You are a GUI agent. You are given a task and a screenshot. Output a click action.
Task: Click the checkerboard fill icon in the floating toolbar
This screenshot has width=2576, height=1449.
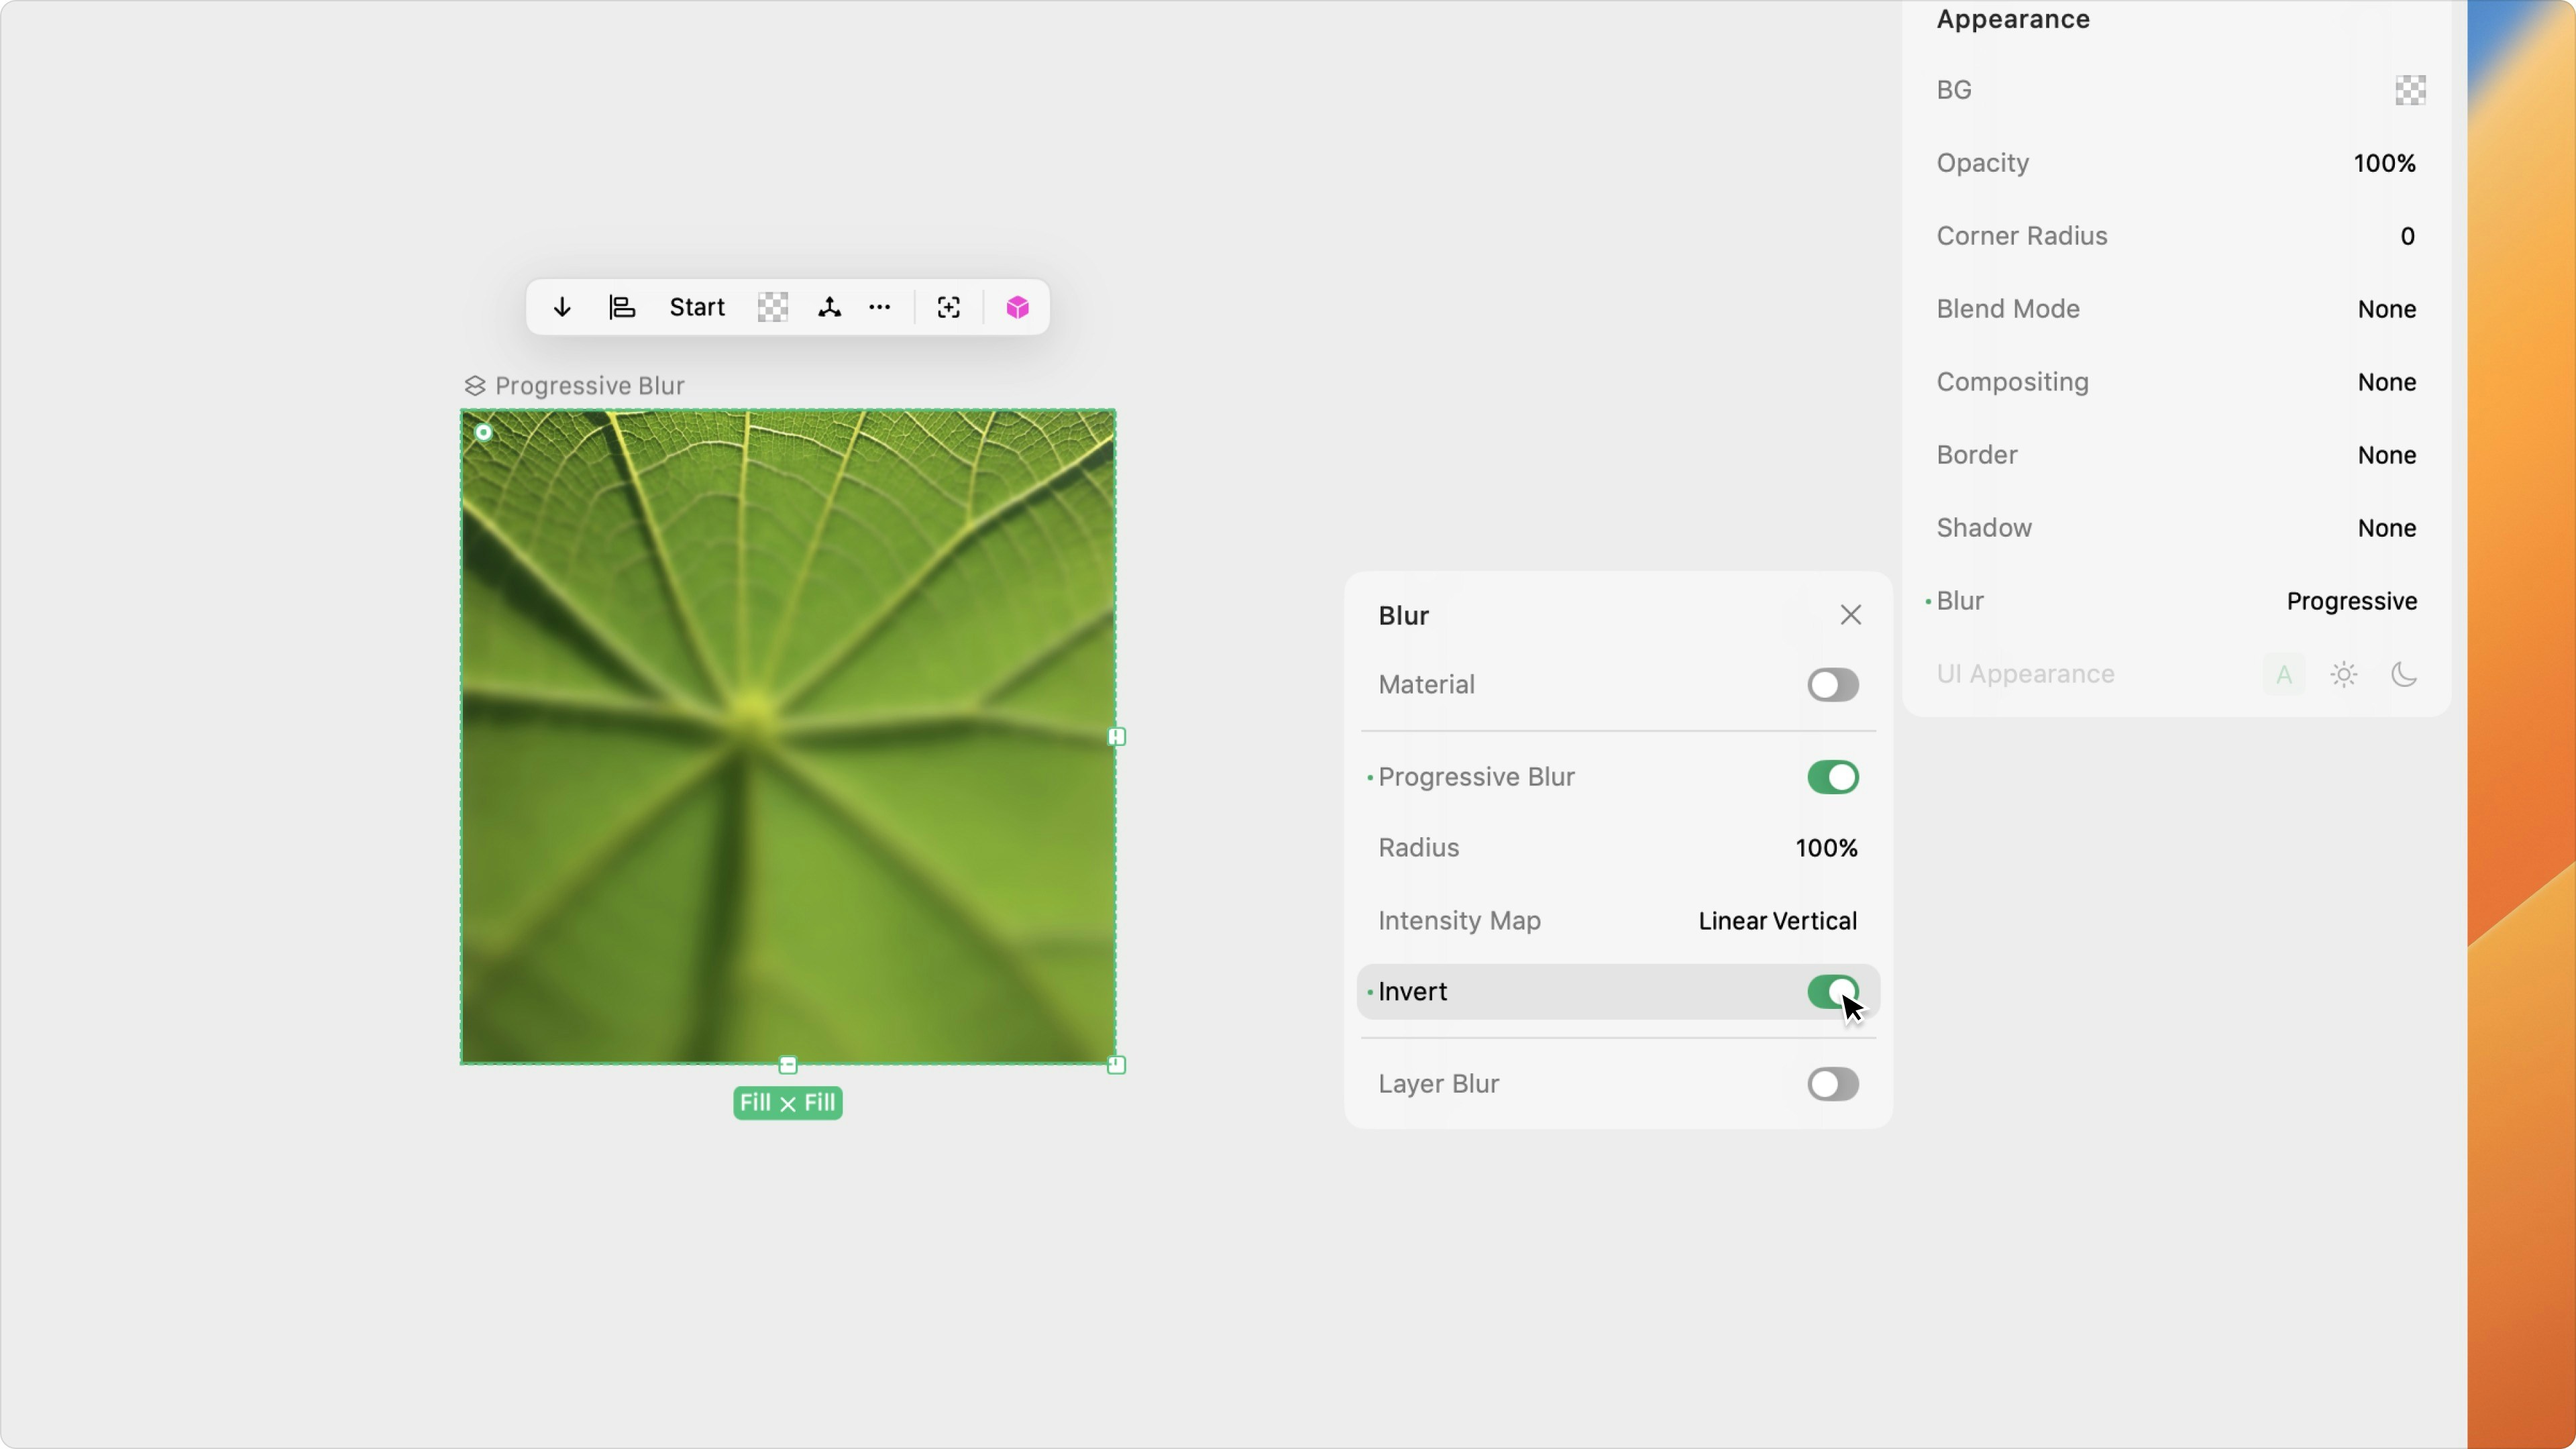coord(772,307)
